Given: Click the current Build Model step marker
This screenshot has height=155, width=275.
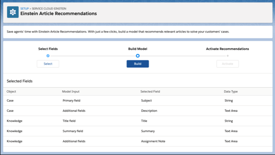Looking at the screenshot, I should (137, 56).
